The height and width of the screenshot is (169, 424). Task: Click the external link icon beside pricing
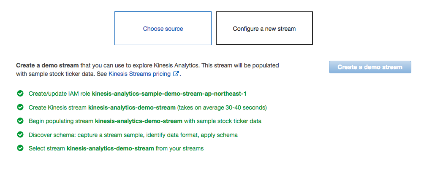click(176, 74)
